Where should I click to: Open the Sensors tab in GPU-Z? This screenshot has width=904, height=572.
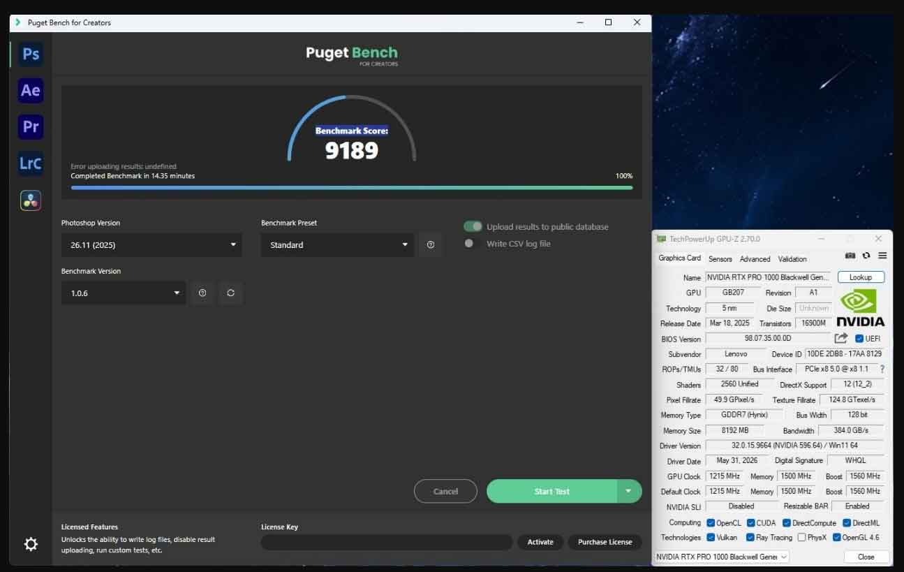pyautogui.click(x=720, y=259)
